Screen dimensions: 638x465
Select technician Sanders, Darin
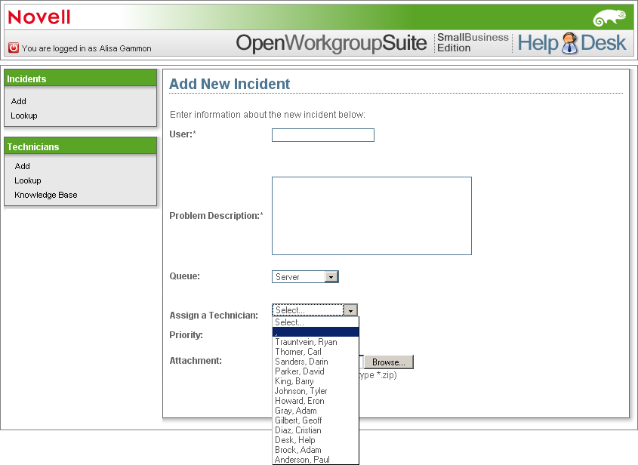(316, 362)
